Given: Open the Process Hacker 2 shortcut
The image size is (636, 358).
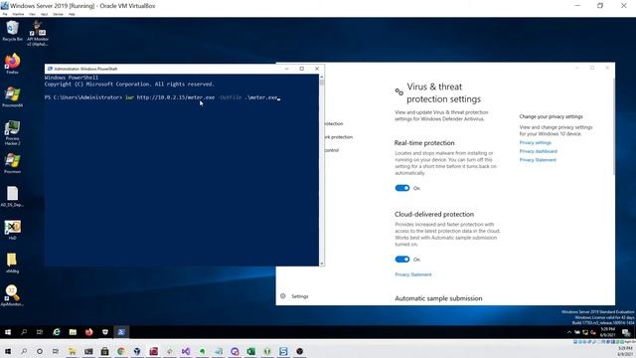Looking at the screenshot, I should [12, 132].
